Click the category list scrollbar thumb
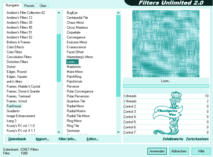Viewport: 213px width, 157px height. tap(59, 58)
